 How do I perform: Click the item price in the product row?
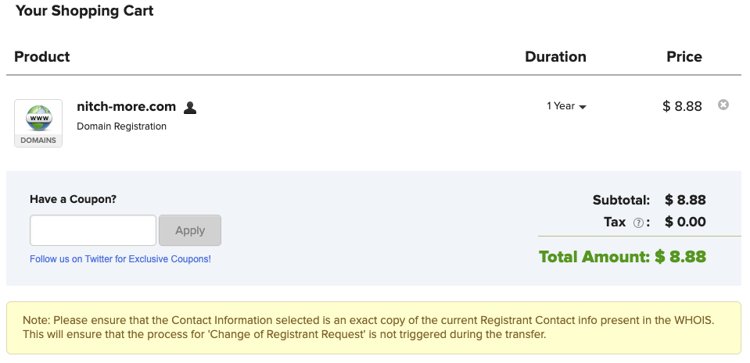tap(682, 106)
